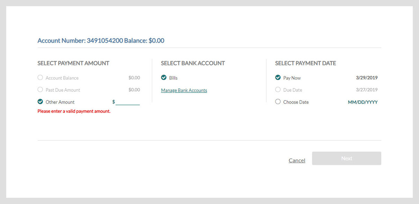Viewport: 419px width, 204px height.
Task: Click the Next button
Action: pyautogui.click(x=347, y=158)
